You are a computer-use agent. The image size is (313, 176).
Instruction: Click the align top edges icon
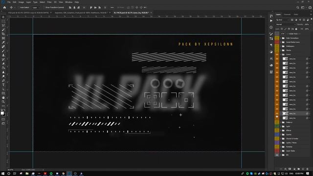click(91, 7)
